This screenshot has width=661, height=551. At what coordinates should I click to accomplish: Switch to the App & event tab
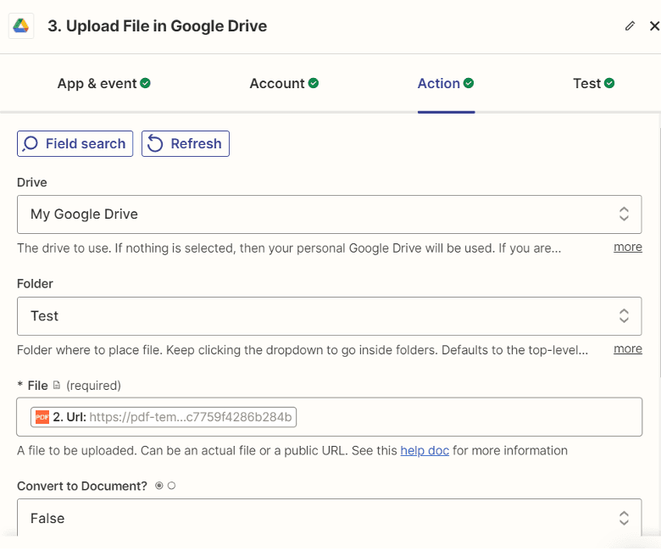click(x=103, y=83)
